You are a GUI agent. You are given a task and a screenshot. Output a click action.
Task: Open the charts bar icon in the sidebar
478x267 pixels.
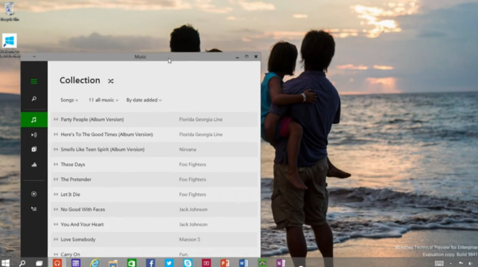[34, 165]
